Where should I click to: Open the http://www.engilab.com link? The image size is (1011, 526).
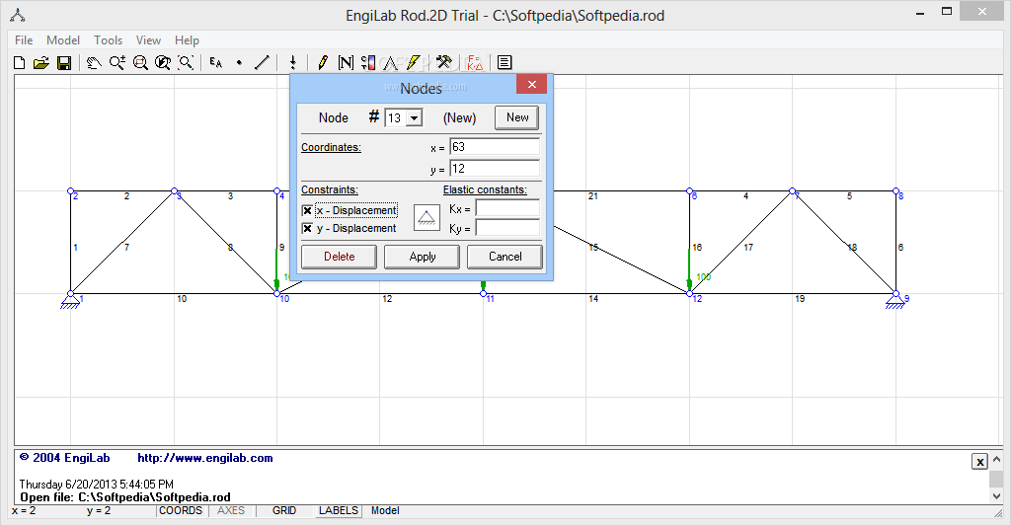205,458
